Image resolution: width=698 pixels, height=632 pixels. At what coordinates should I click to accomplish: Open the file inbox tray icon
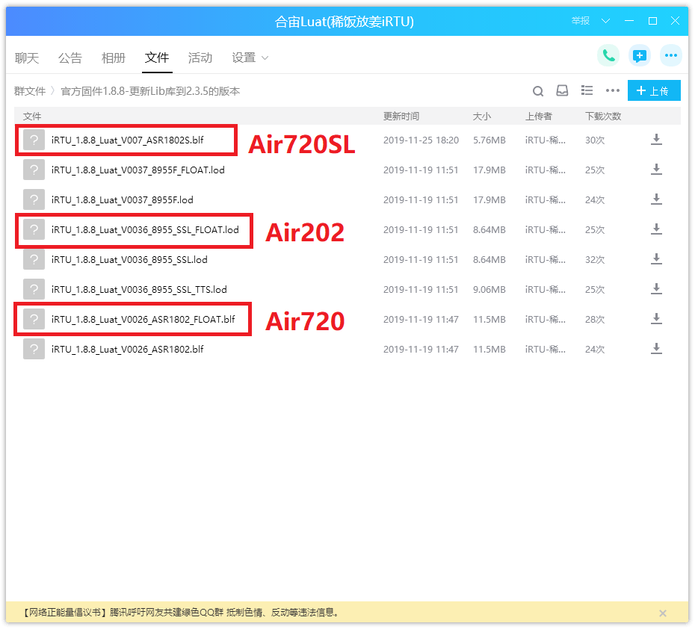562,91
